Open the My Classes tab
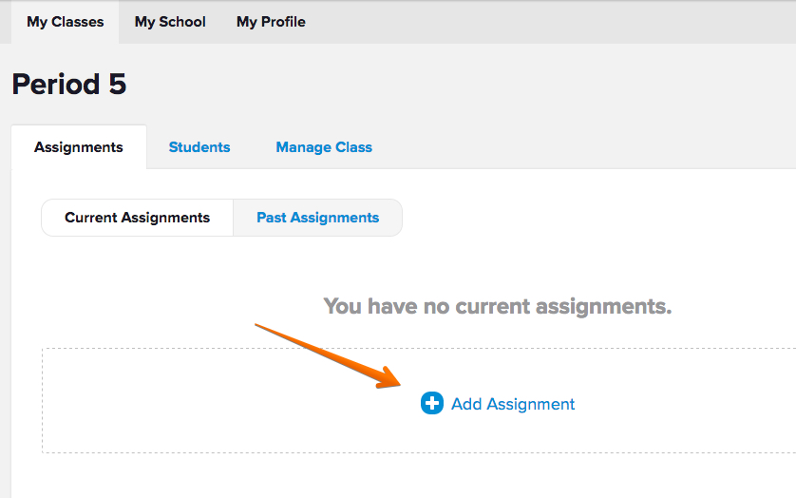The width and height of the screenshot is (796, 498). click(x=65, y=22)
